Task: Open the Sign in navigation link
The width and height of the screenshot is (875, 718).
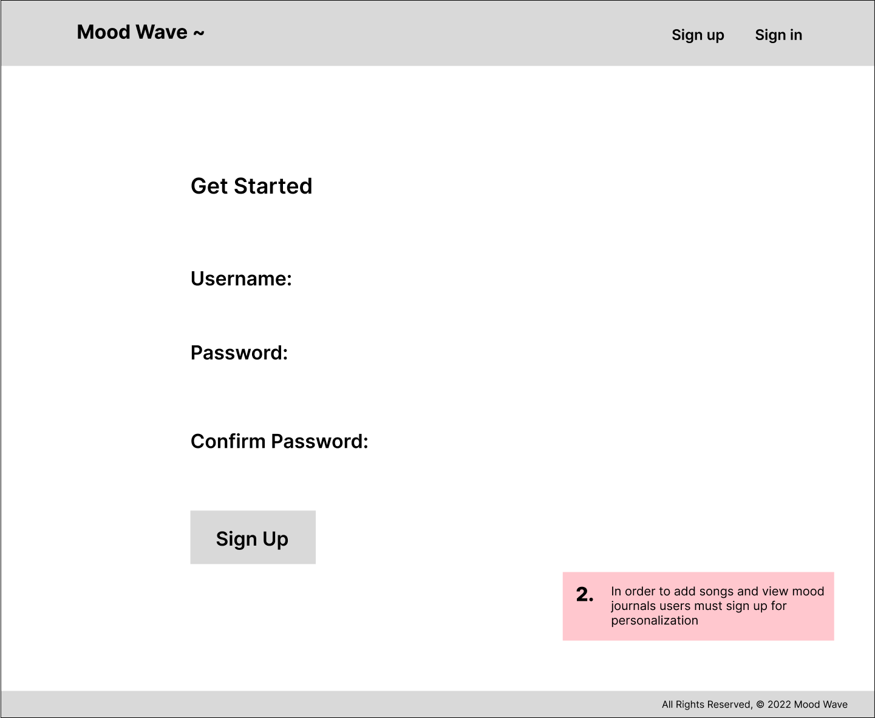Action: tap(778, 35)
